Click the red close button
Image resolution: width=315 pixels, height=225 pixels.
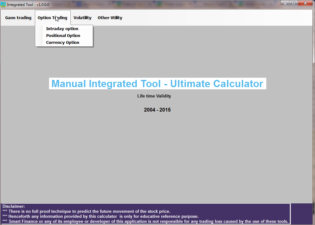[x=305, y=3]
